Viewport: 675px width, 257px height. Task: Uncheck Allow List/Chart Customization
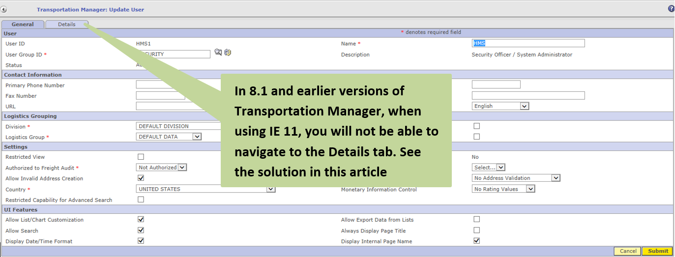click(141, 219)
